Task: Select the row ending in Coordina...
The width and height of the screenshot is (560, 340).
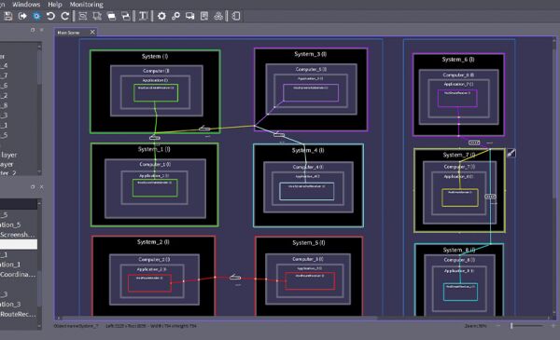Action: (19, 275)
